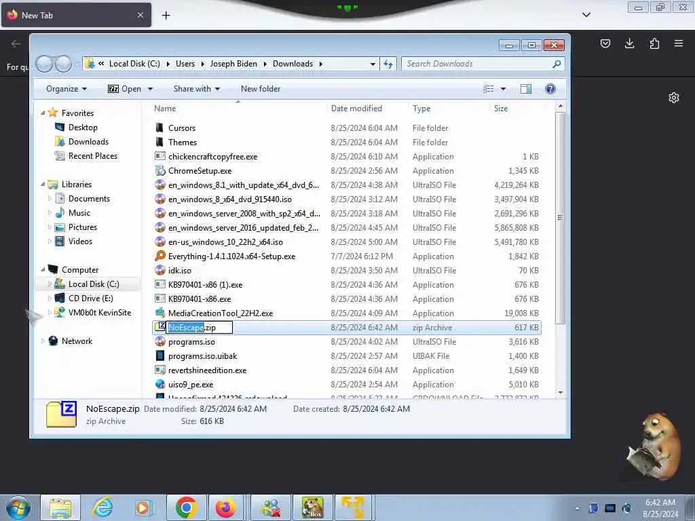
Task: Select en_windows_server_2016_updated_feb file
Action: (x=244, y=228)
